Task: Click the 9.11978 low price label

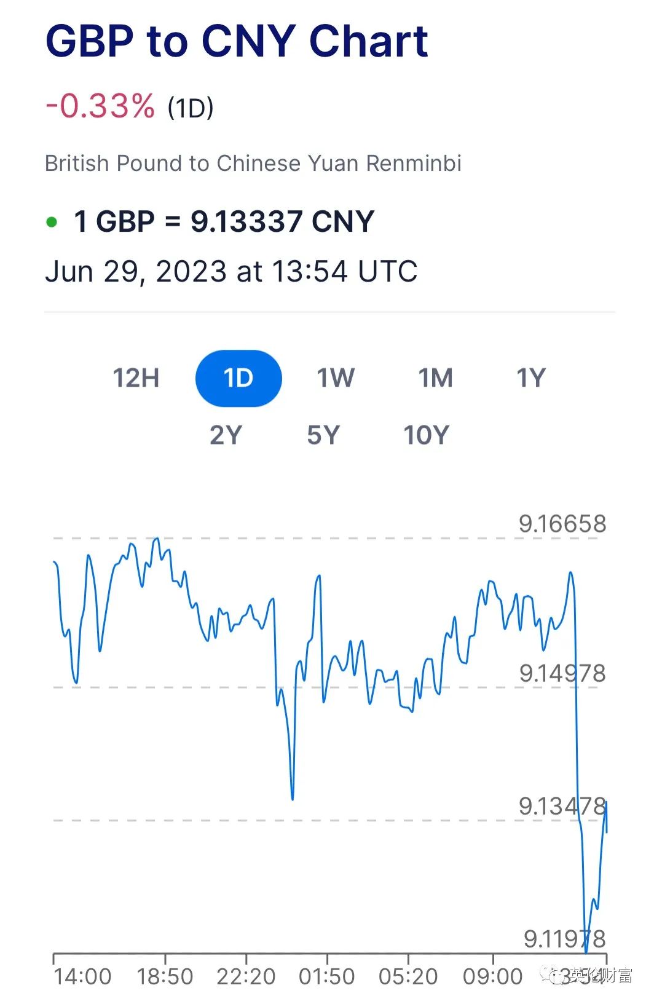Action: 564,939
